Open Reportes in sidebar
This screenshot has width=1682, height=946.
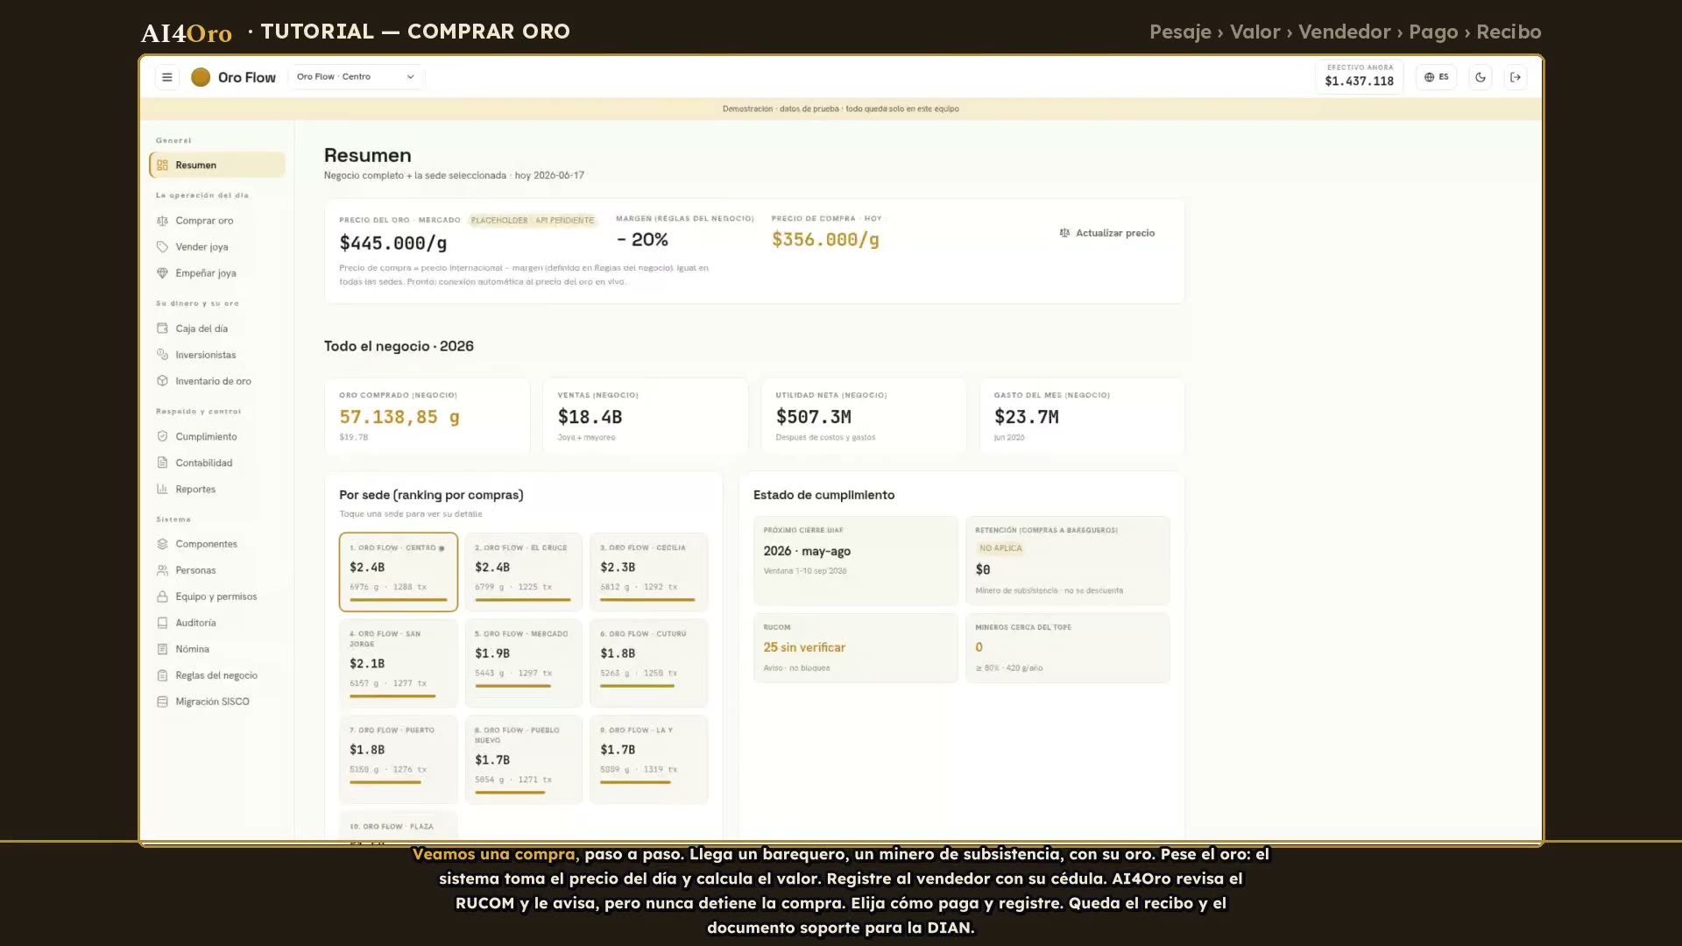tap(216, 489)
